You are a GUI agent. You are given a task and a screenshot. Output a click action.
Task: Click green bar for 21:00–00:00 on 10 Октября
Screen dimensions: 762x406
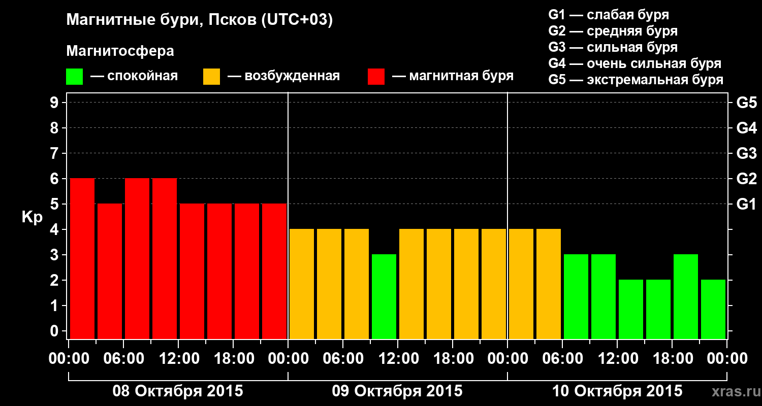click(x=713, y=310)
